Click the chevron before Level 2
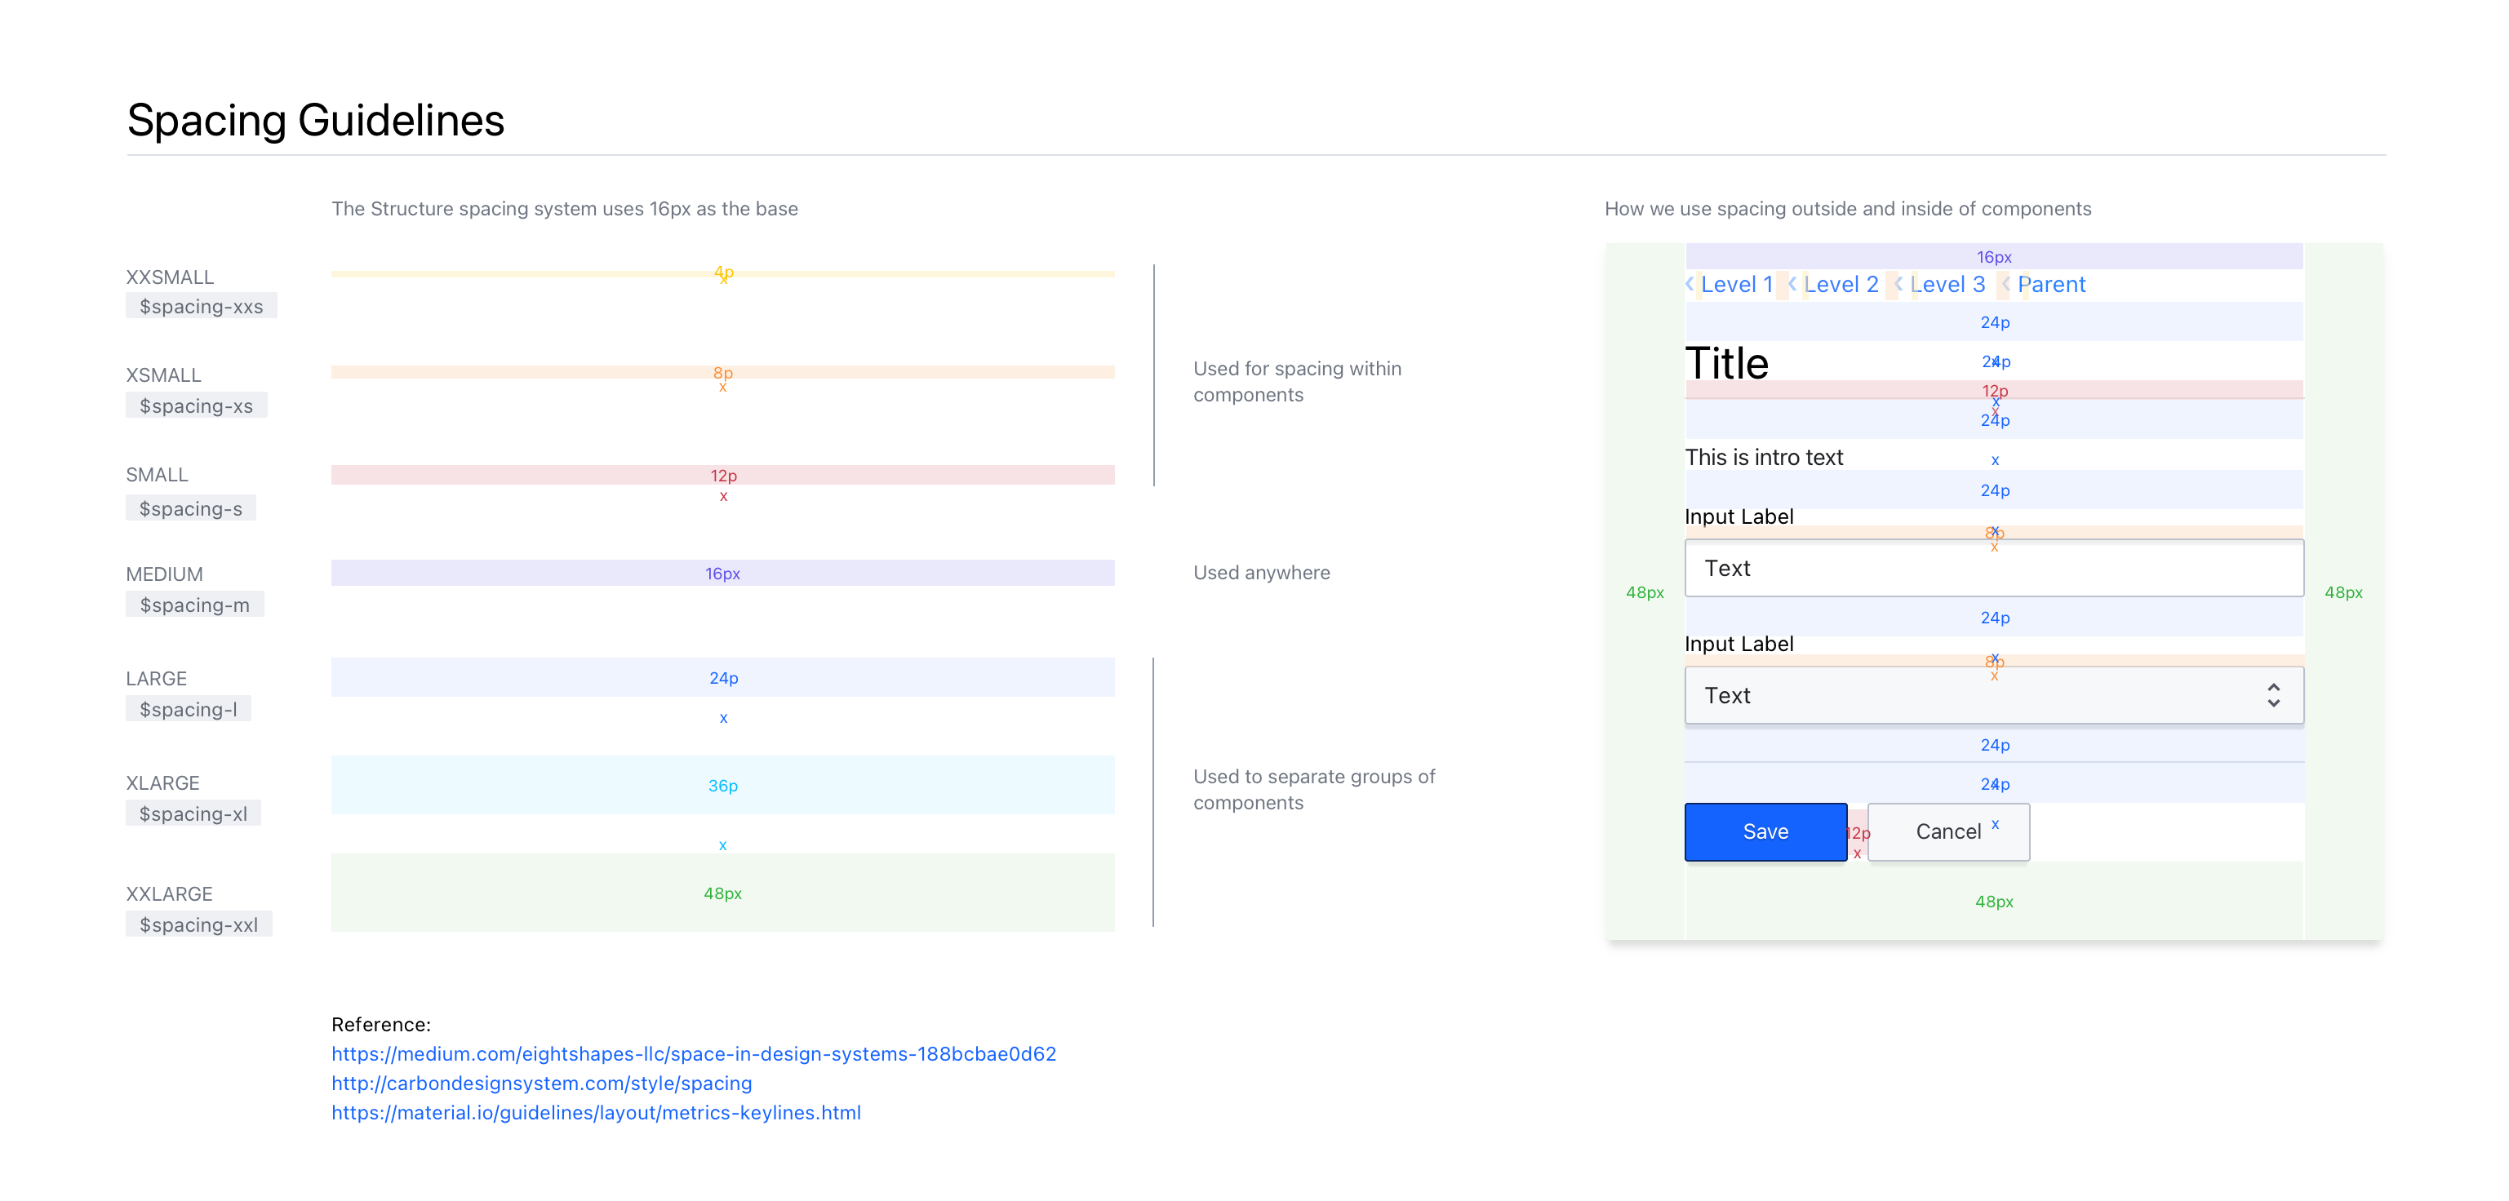The height and width of the screenshot is (1201, 2509). [x=1792, y=283]
